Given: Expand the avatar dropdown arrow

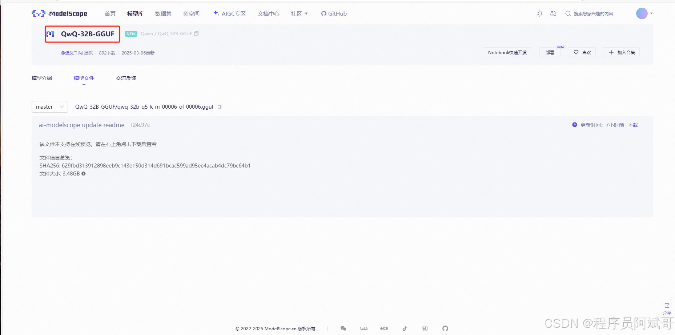Looking at the screenshot, I should click(651, 13).
